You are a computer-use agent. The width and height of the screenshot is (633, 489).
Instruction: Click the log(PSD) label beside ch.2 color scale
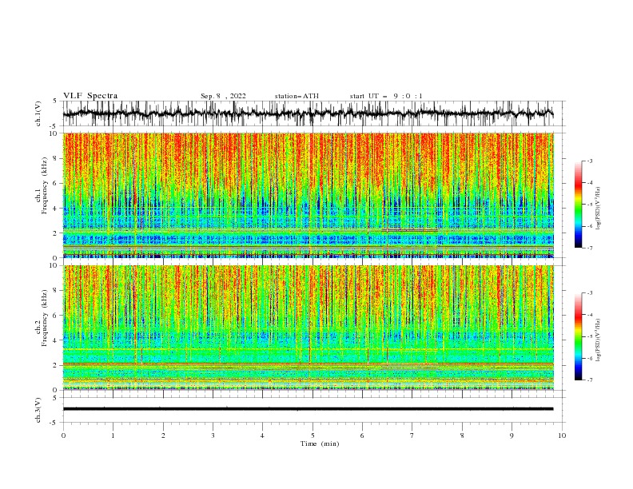[599, 340]
